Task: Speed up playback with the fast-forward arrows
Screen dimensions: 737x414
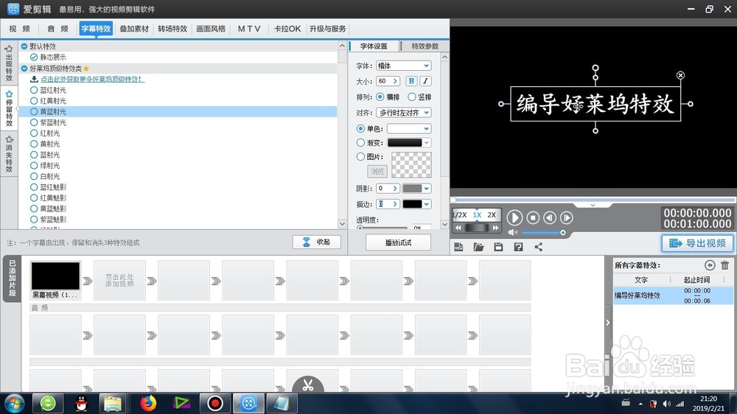Action: [x=495, y=228]
